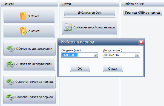Expand the От дата calendar dropdown
Image resolution: width=164 pixels, height=106 pixels.
(96, 55)
